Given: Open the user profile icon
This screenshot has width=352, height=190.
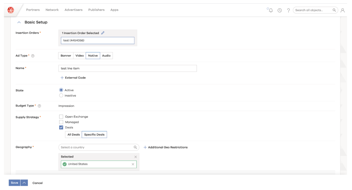Looking at the screenshot, I should [x=343, y=10].
